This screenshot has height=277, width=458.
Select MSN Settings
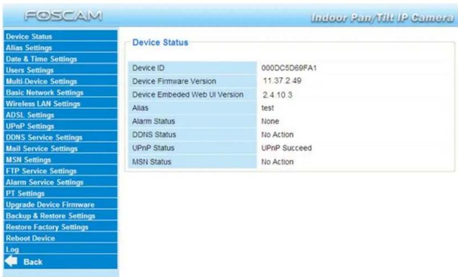point(28,160)
